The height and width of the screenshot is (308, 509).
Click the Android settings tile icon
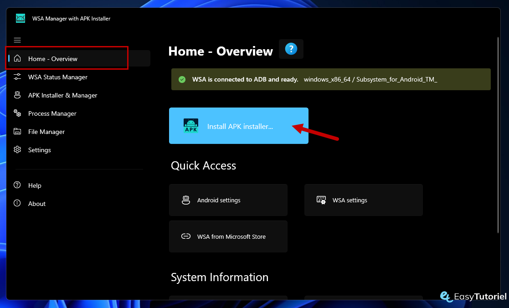click(185, 200)
